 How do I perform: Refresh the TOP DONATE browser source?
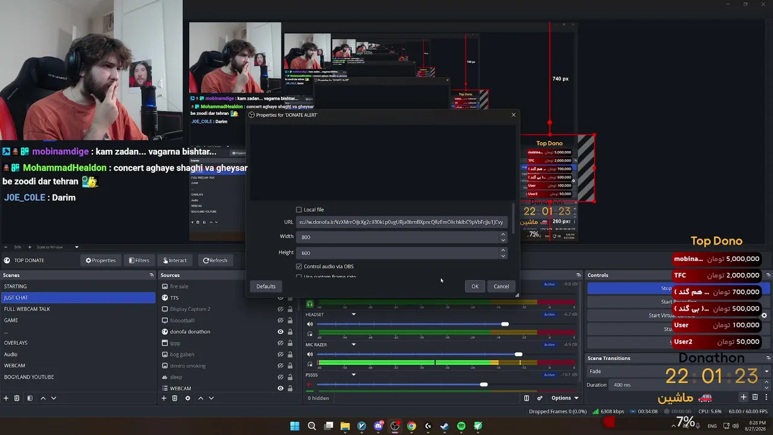pyautogui.click(x=215, y=260)
